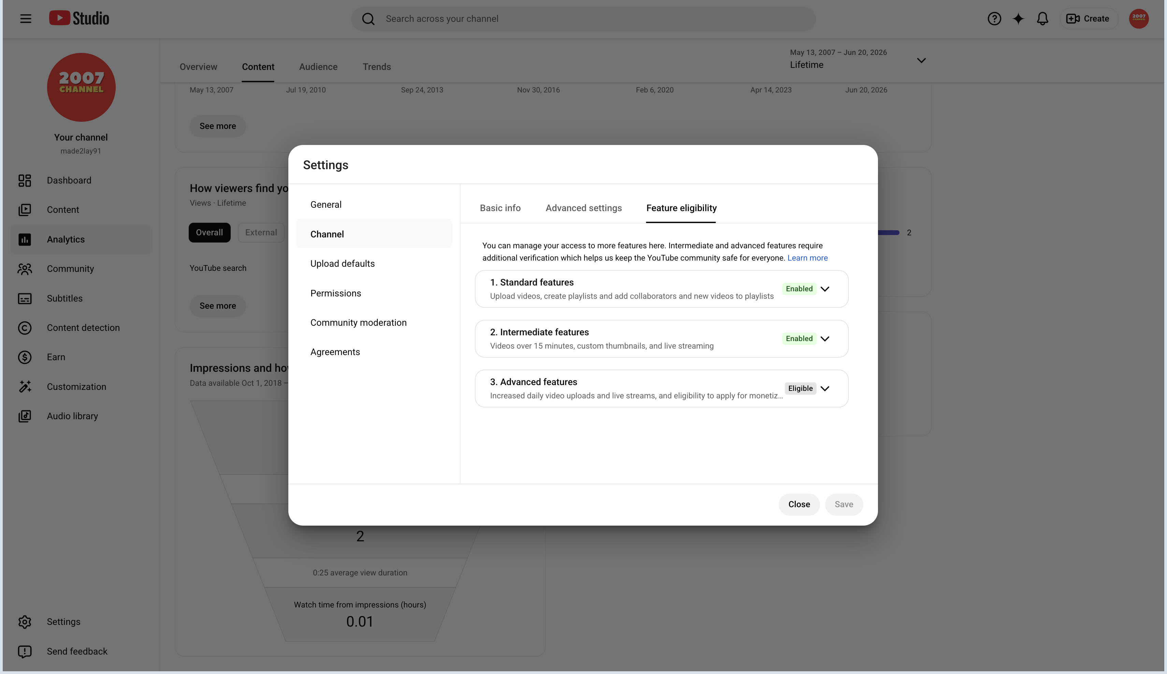Click the Dashboard sidebar icon
The height and width of the screenshot is (674, 1167).
coord(25,180)
